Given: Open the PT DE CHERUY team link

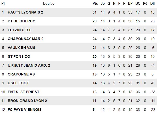Looking at the screenshot, I should (21, 21).
